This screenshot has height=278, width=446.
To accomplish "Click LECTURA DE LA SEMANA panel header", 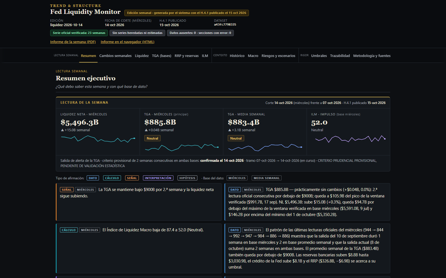I will pyautogui.click(x=84, y=103).
